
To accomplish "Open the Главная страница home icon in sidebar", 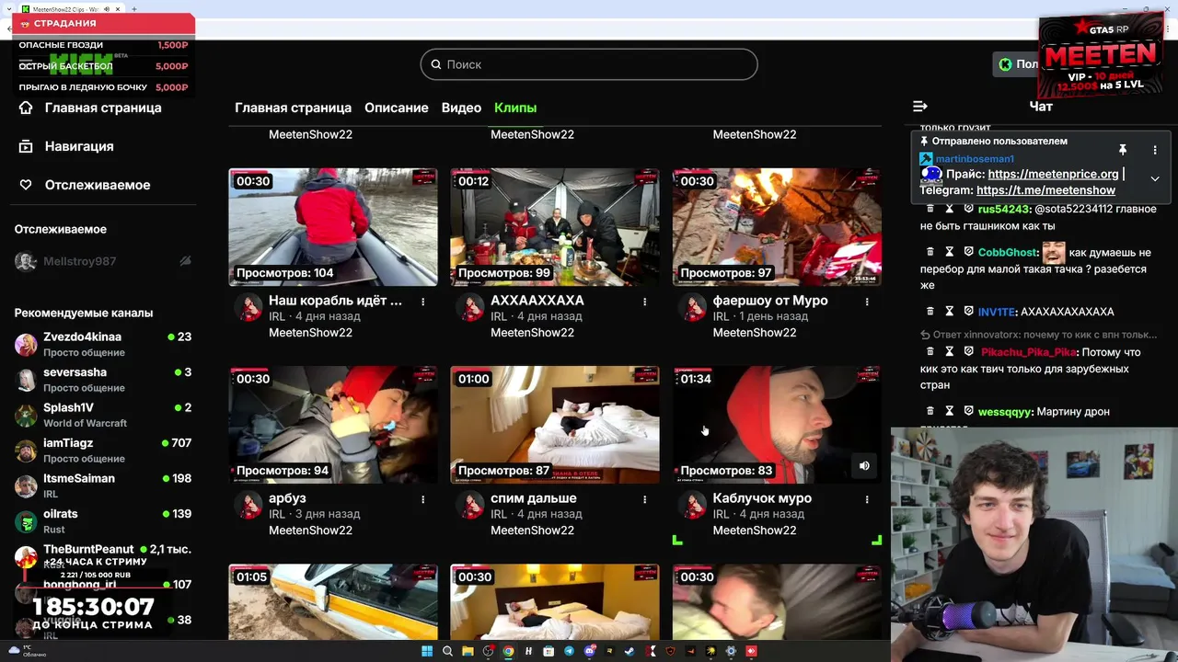I will [x=26, y=108].
